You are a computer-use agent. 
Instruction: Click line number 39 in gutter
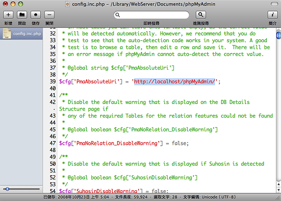(52, 82)
